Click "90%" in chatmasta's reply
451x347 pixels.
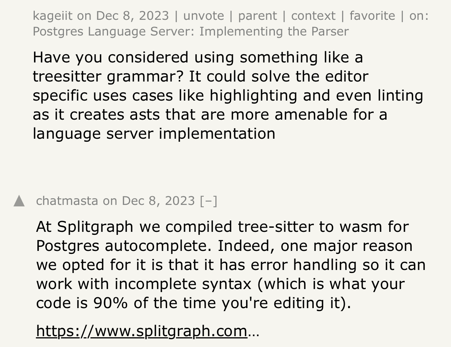click(x=111, y=303)
